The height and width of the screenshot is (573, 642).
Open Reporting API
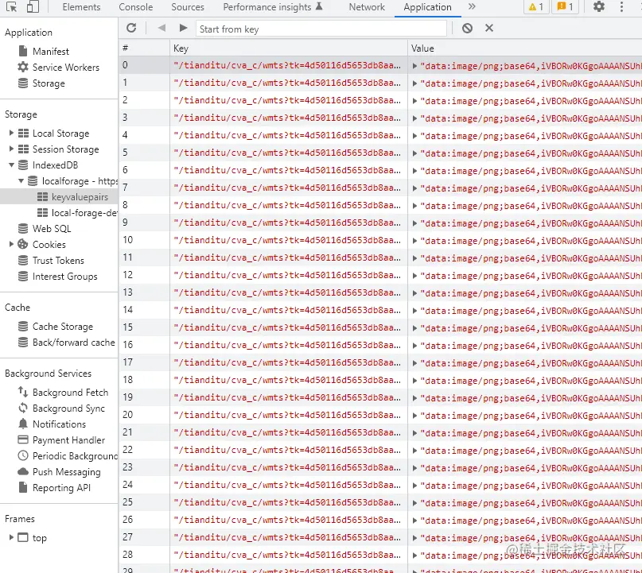61,488
